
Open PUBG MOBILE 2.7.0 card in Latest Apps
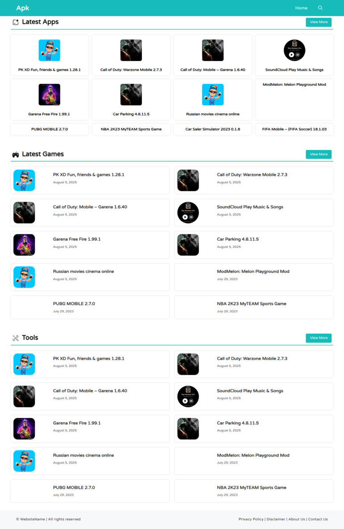point(50,129)
